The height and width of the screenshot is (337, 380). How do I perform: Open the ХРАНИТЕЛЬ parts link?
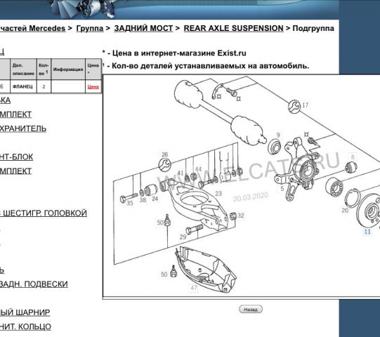pyautogui.click(x=23, y=128)
